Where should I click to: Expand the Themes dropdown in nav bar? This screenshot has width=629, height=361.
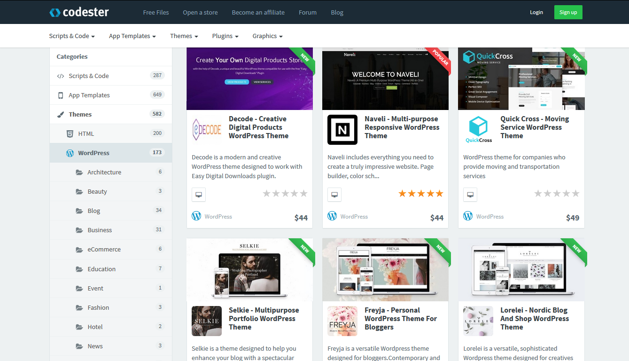click(x=184, y=36)
